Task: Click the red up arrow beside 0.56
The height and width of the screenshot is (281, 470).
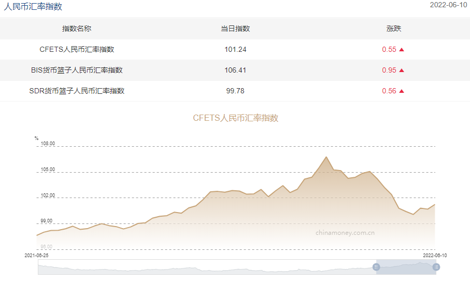Action: coord(402,91)
